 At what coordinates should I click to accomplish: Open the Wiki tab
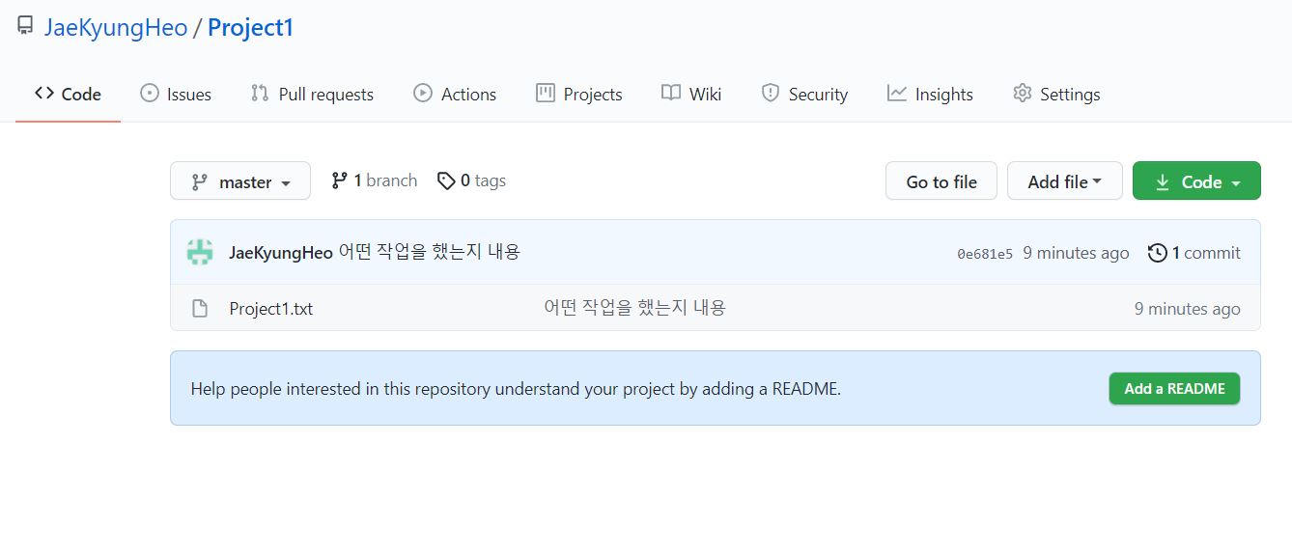691,94
